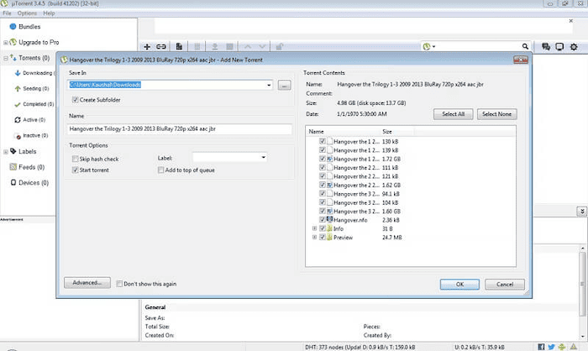Open the Help menu
This screenshot has height=351, width=588.
(x=50, y=13)
